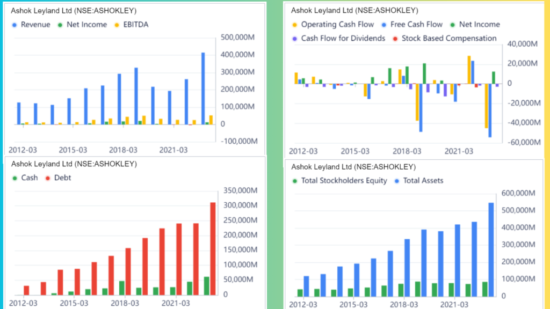Toggle Net Income legend in cash flow chart

[x=475, y=25]
